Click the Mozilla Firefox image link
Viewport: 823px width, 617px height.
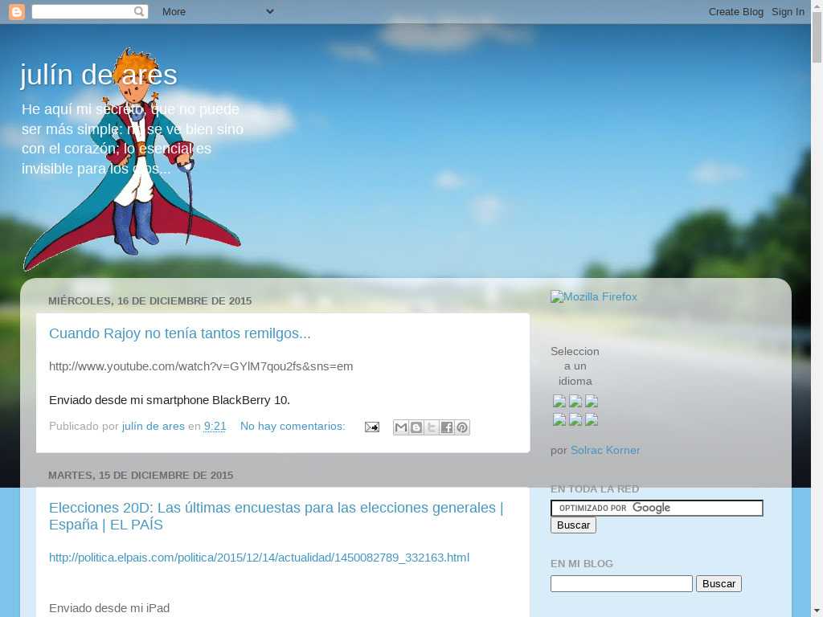[x=594, y=297]
